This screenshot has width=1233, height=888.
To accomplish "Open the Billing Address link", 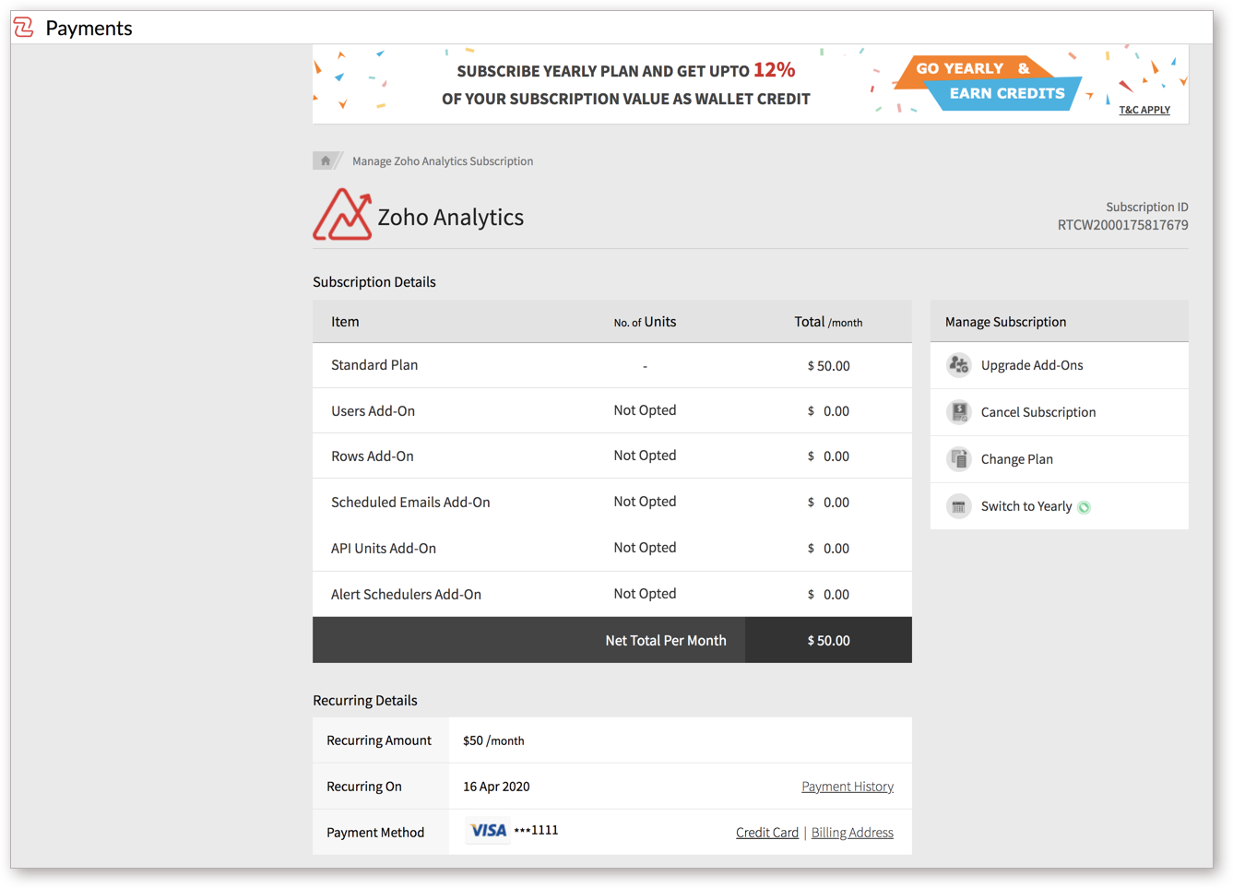I will 851,832.
